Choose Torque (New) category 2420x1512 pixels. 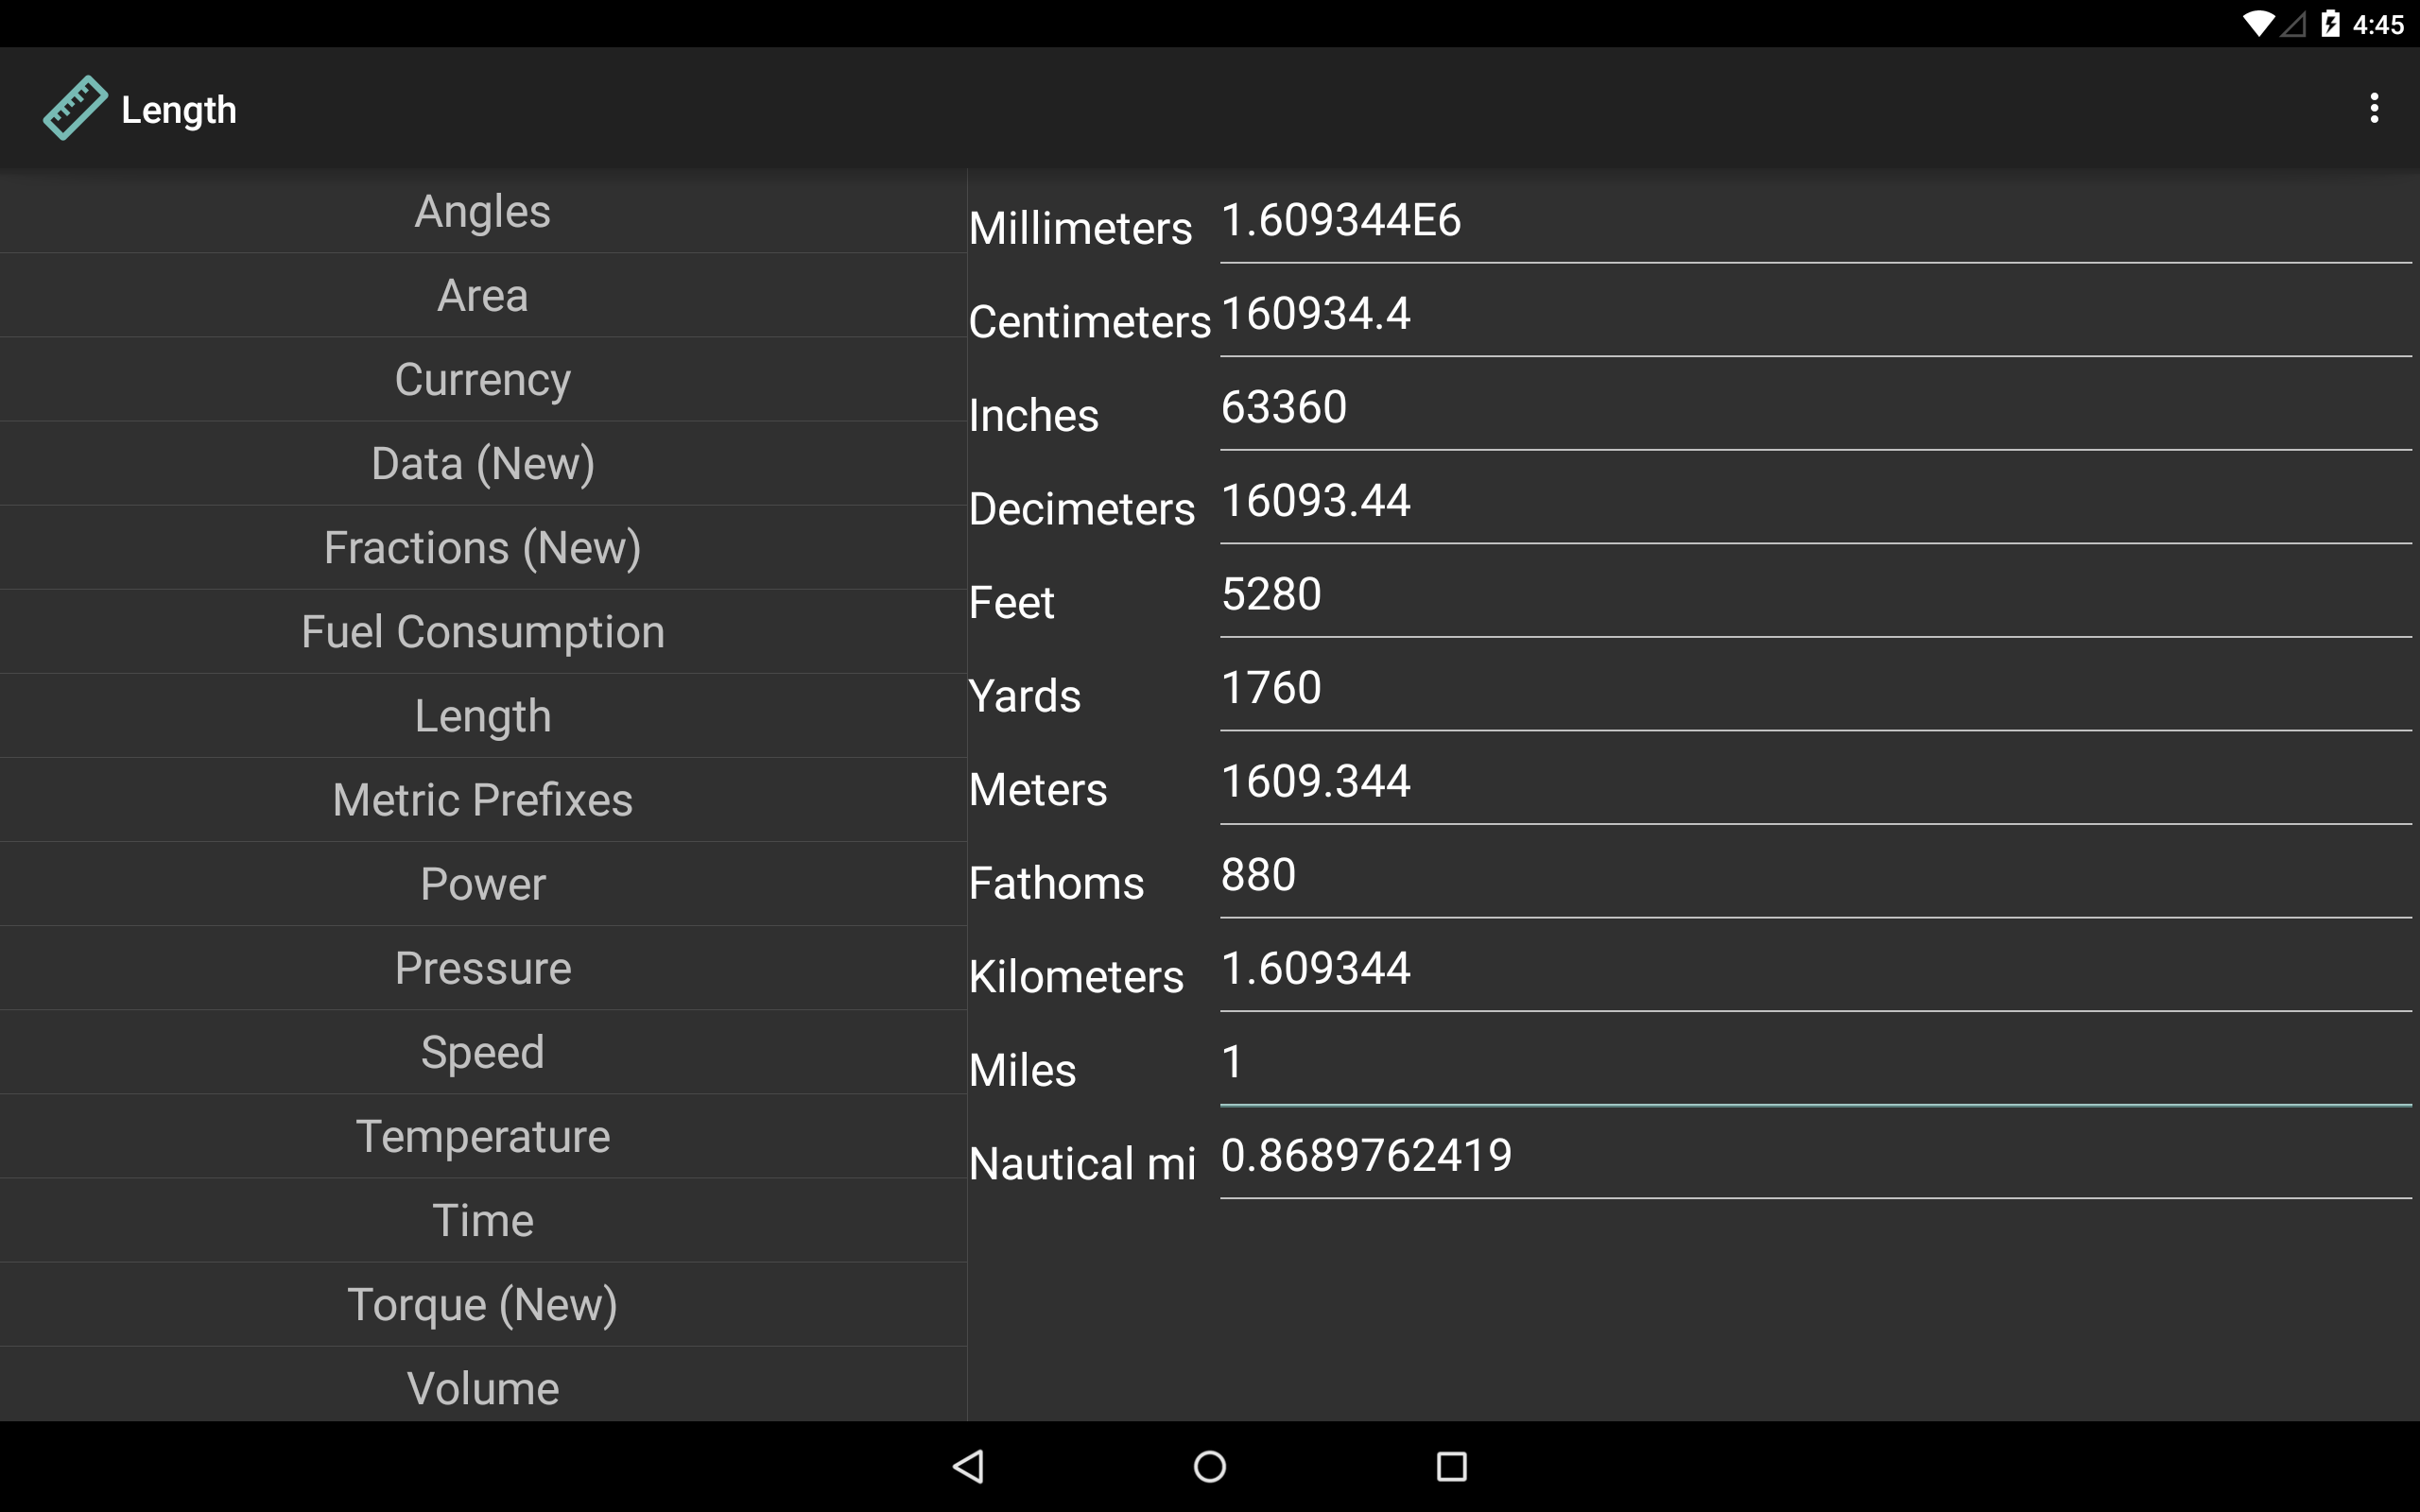pos(483,1303)
